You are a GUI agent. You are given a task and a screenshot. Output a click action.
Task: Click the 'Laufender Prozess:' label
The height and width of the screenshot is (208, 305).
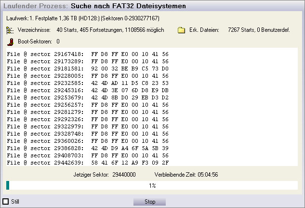point(36,6)
